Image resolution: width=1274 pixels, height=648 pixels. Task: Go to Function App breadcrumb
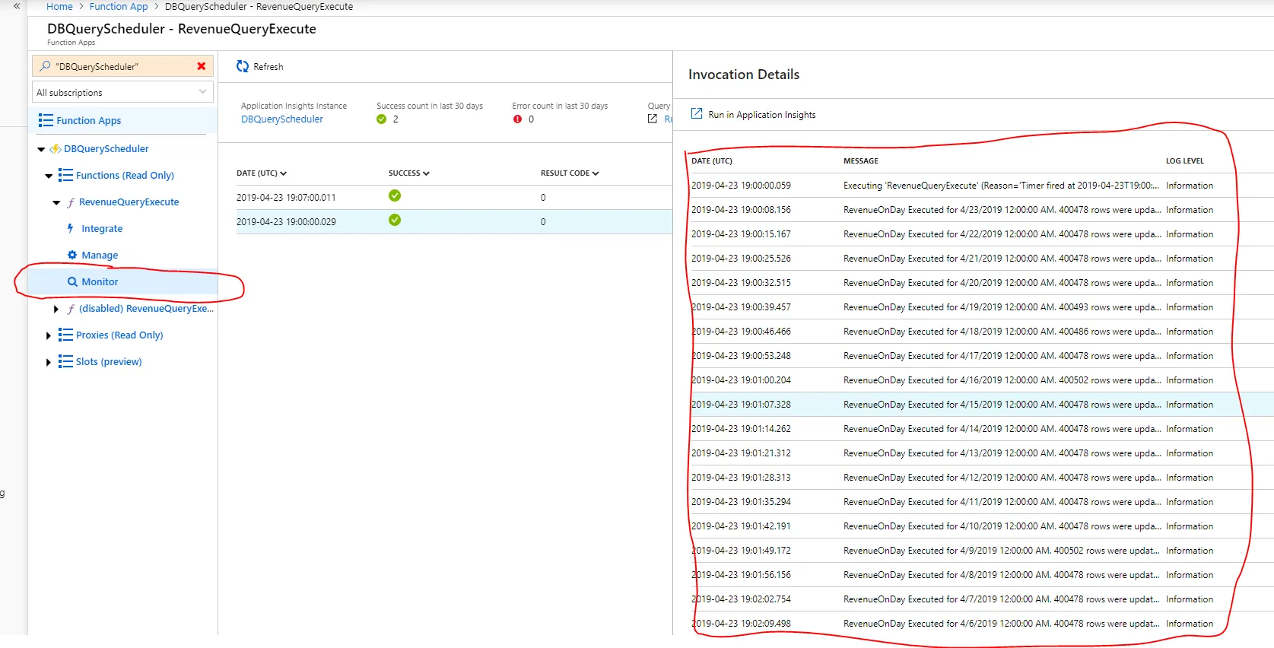click(x=119, y=6)
